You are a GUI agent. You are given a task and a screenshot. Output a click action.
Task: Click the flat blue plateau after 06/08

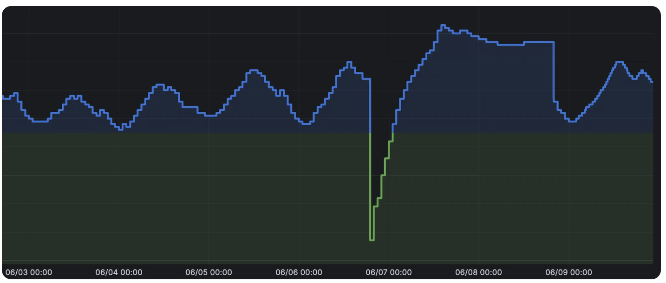point(539,42)
